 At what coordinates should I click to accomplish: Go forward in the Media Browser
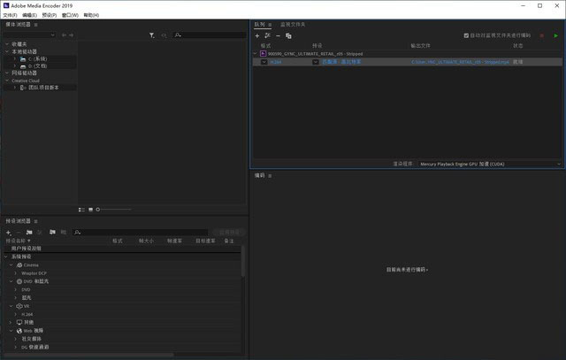71,35
